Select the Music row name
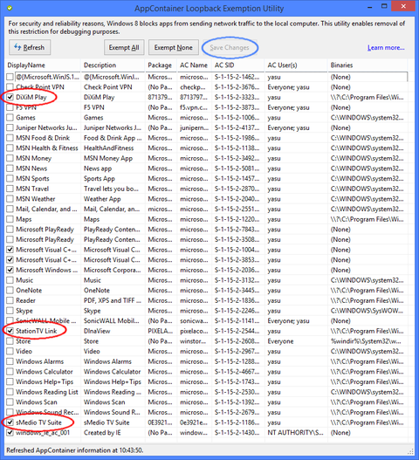This screenshot has width=419, height=460. click(x=24, y=280)
